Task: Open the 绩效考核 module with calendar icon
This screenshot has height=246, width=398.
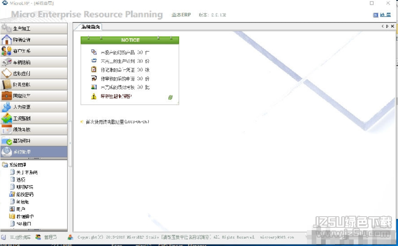Action: 34,130
